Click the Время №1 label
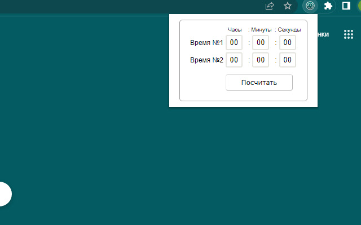 click(x=206, y=43)
